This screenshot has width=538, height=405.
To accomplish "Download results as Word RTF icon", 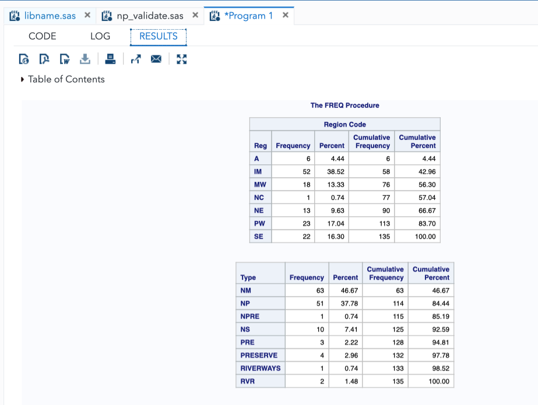I will pyautogui.click(x=65, y=58).
